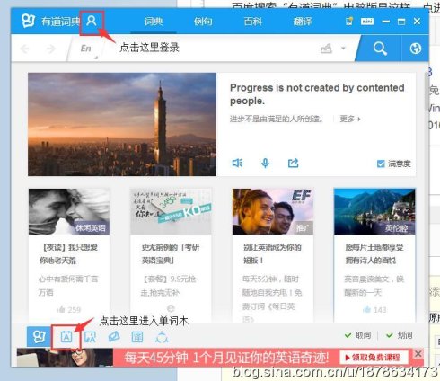
Task: Open the globe web search icon
Action: tap(416, 49)
